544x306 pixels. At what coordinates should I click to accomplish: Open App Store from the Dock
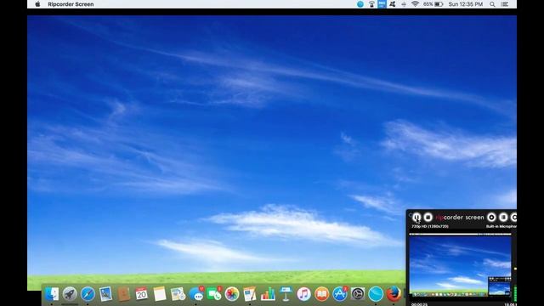(x=340, y=294)
